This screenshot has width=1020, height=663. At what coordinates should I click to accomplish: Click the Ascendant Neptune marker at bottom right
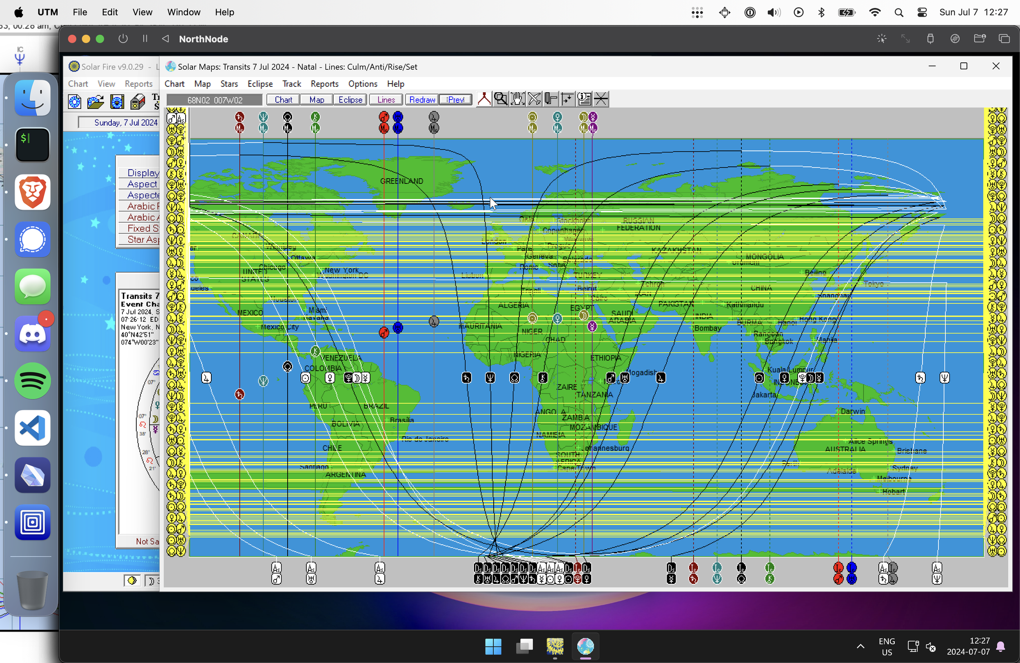pyautogui.click(x=937, y=573)
